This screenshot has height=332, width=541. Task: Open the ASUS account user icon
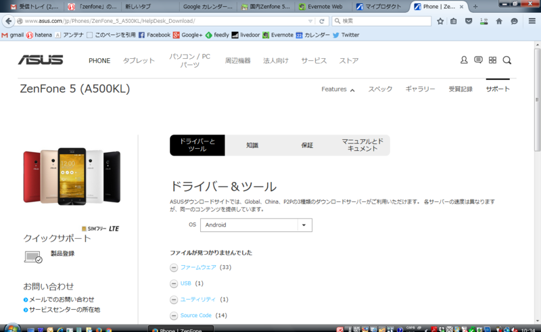[x=464, y=60]
